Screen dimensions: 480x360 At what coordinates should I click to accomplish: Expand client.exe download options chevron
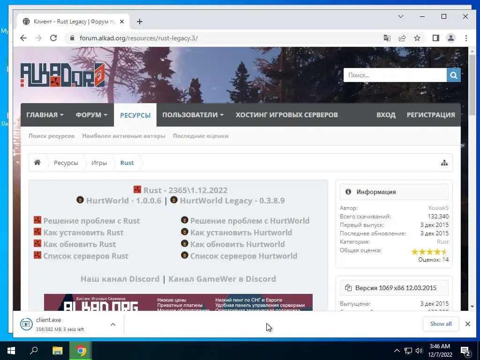(x=113, y=324)
